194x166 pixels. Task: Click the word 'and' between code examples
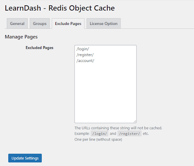[x=113, y=133]
